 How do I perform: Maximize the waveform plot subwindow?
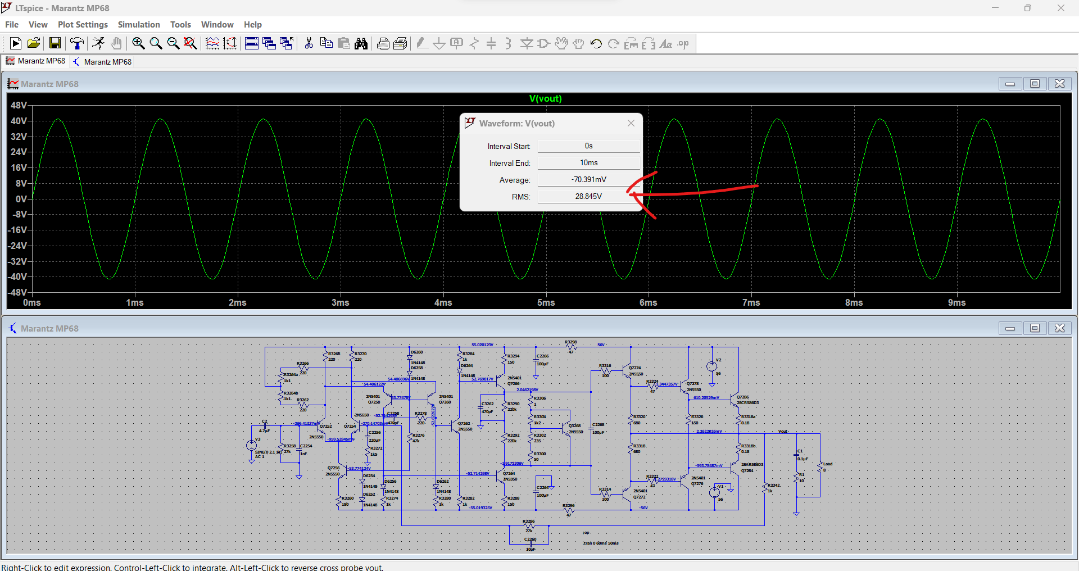click(1035, 84)
